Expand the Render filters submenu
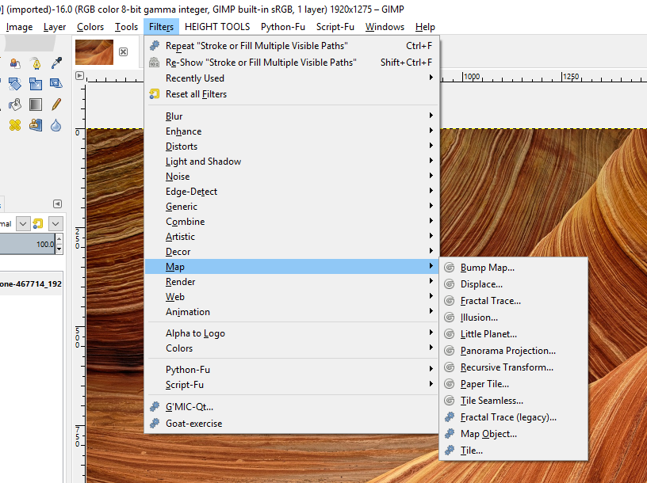647x483 pixels. coord(292,282)
